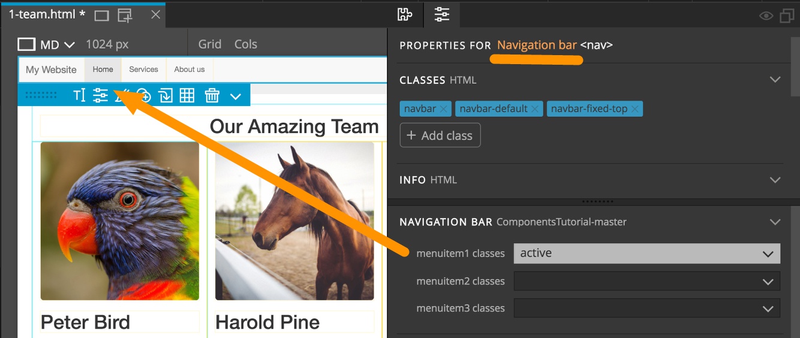Click the detach panel windows icon

[x=787, y=16]
